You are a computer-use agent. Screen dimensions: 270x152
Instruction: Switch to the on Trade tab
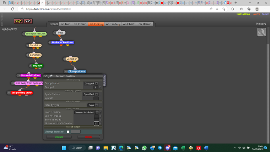click(x=113, y=24)
